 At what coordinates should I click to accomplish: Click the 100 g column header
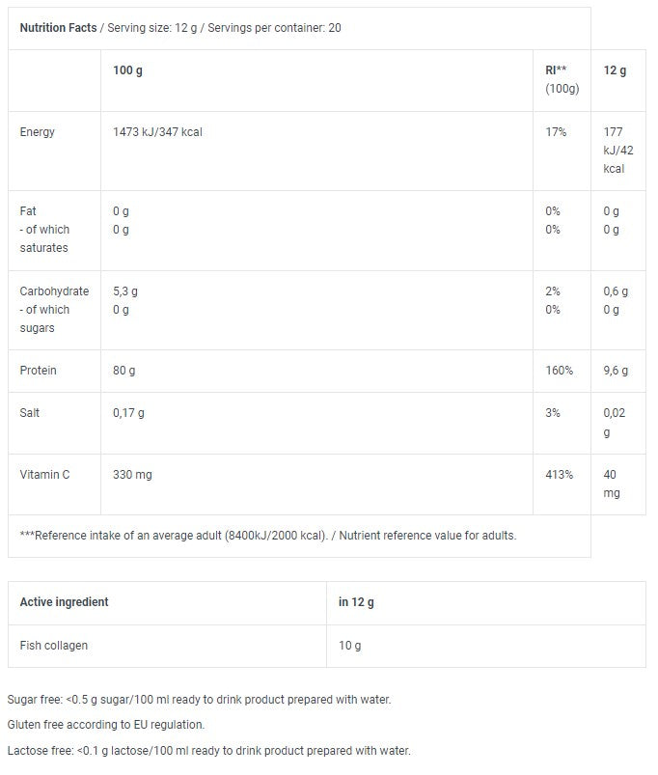(128, 70)
